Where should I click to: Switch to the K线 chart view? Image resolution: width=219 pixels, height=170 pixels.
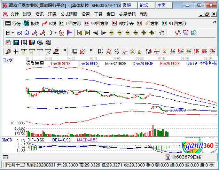pyautogui.click(x=49, y=23)
